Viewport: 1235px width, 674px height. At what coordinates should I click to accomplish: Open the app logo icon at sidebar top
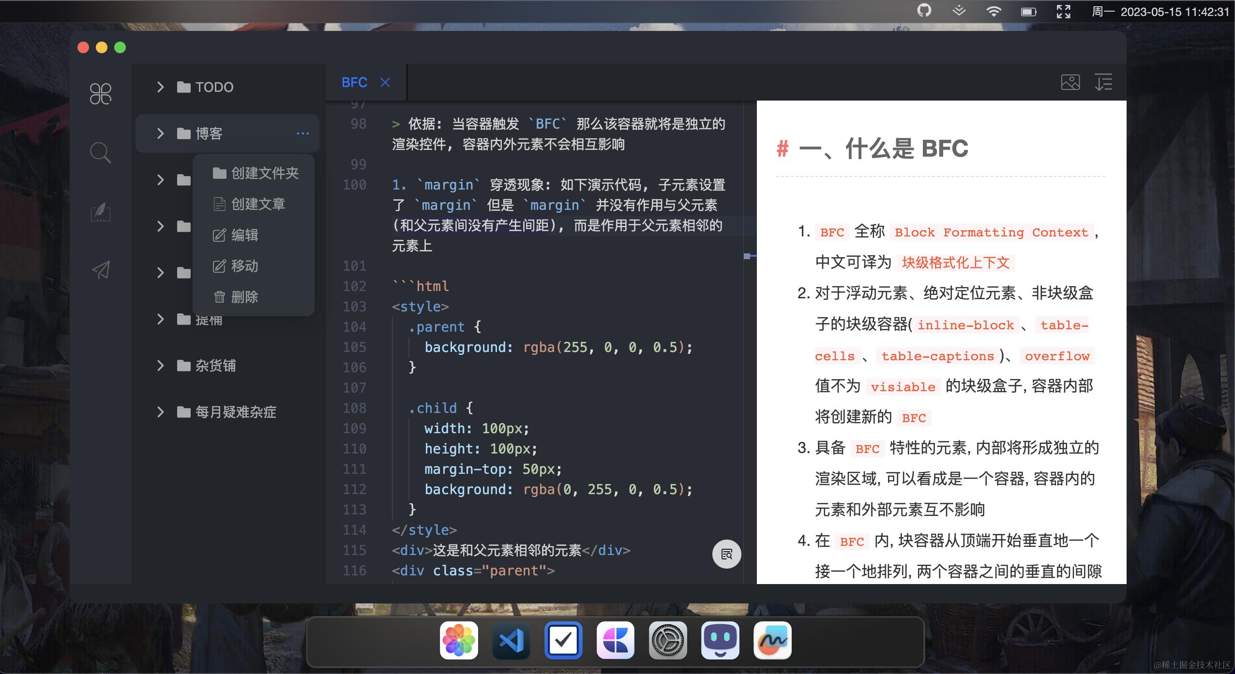point(100,93)
